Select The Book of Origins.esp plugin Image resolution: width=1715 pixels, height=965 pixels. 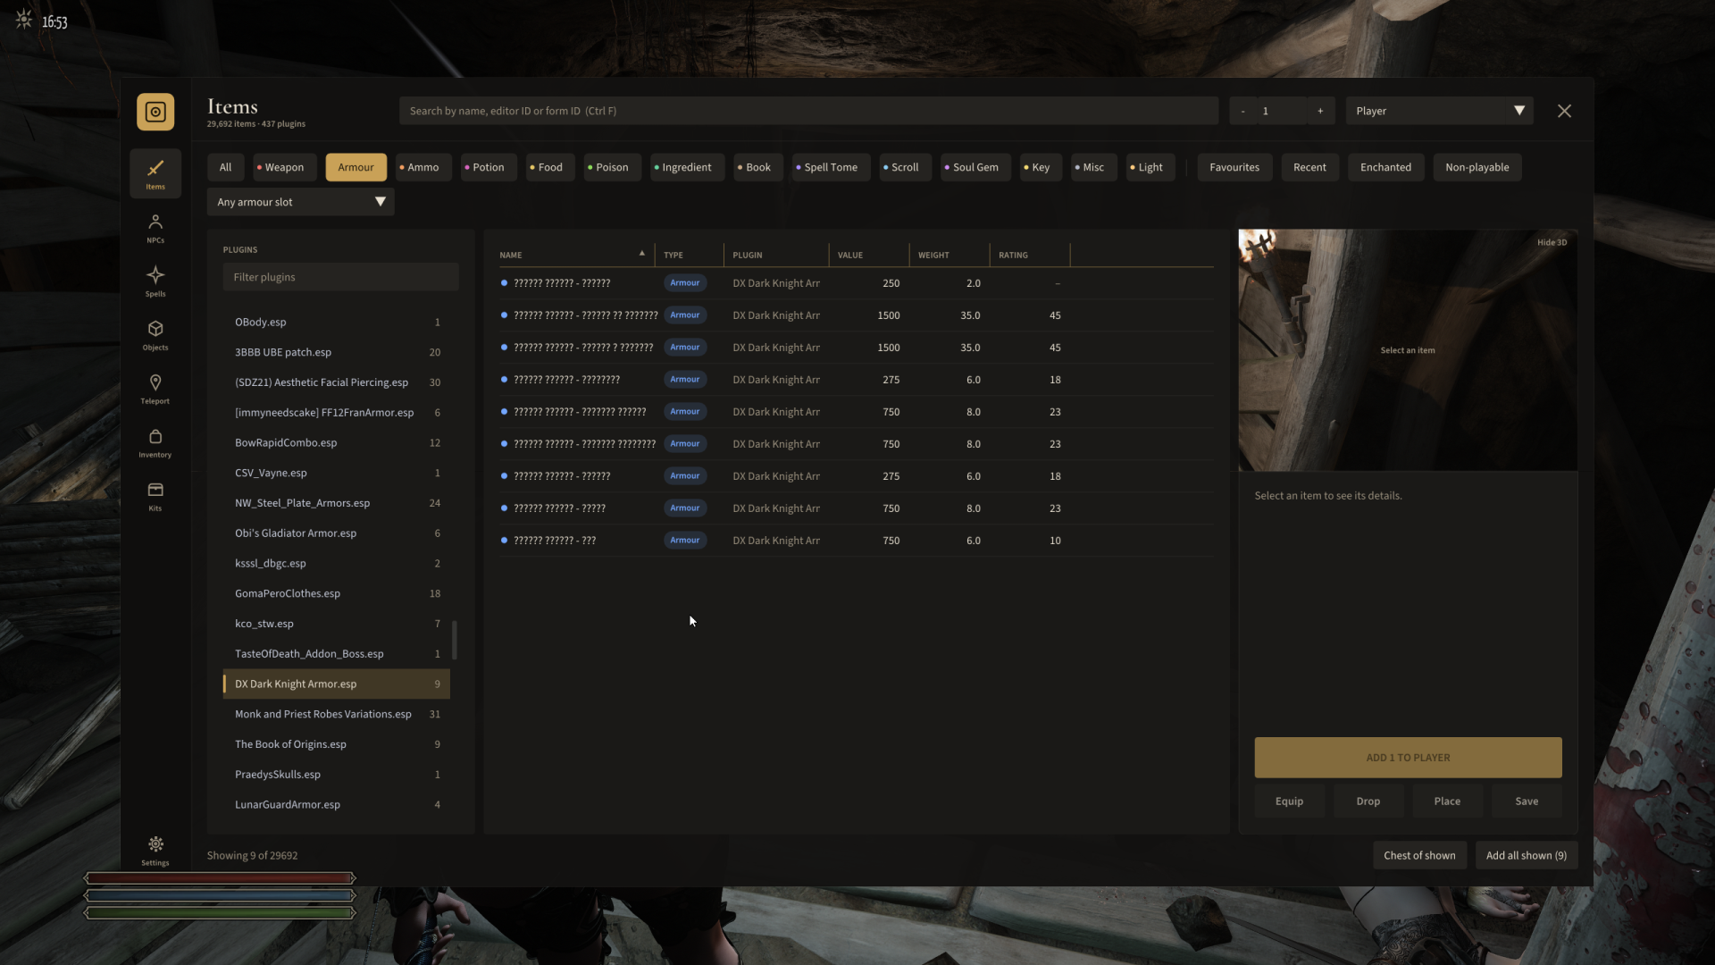337,744
